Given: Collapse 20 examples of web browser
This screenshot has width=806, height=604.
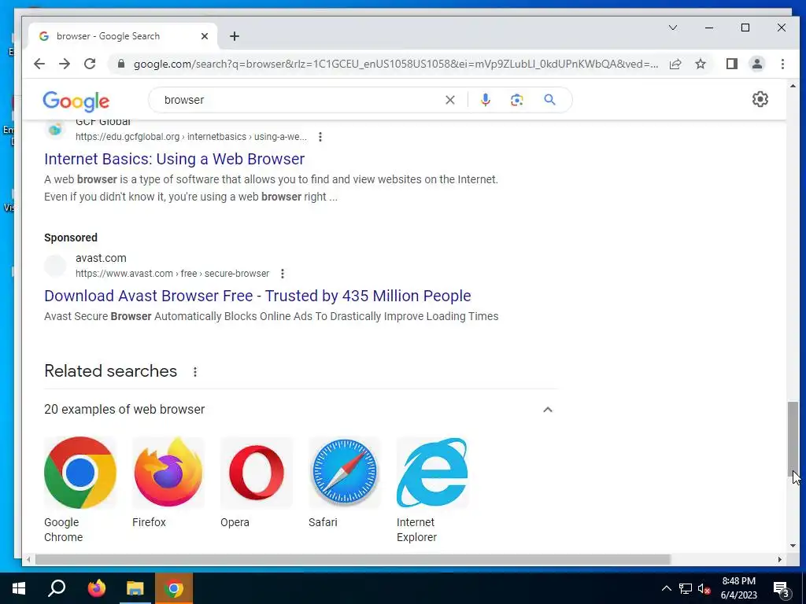Looking at the screenshot, I should tap(548, 409).
